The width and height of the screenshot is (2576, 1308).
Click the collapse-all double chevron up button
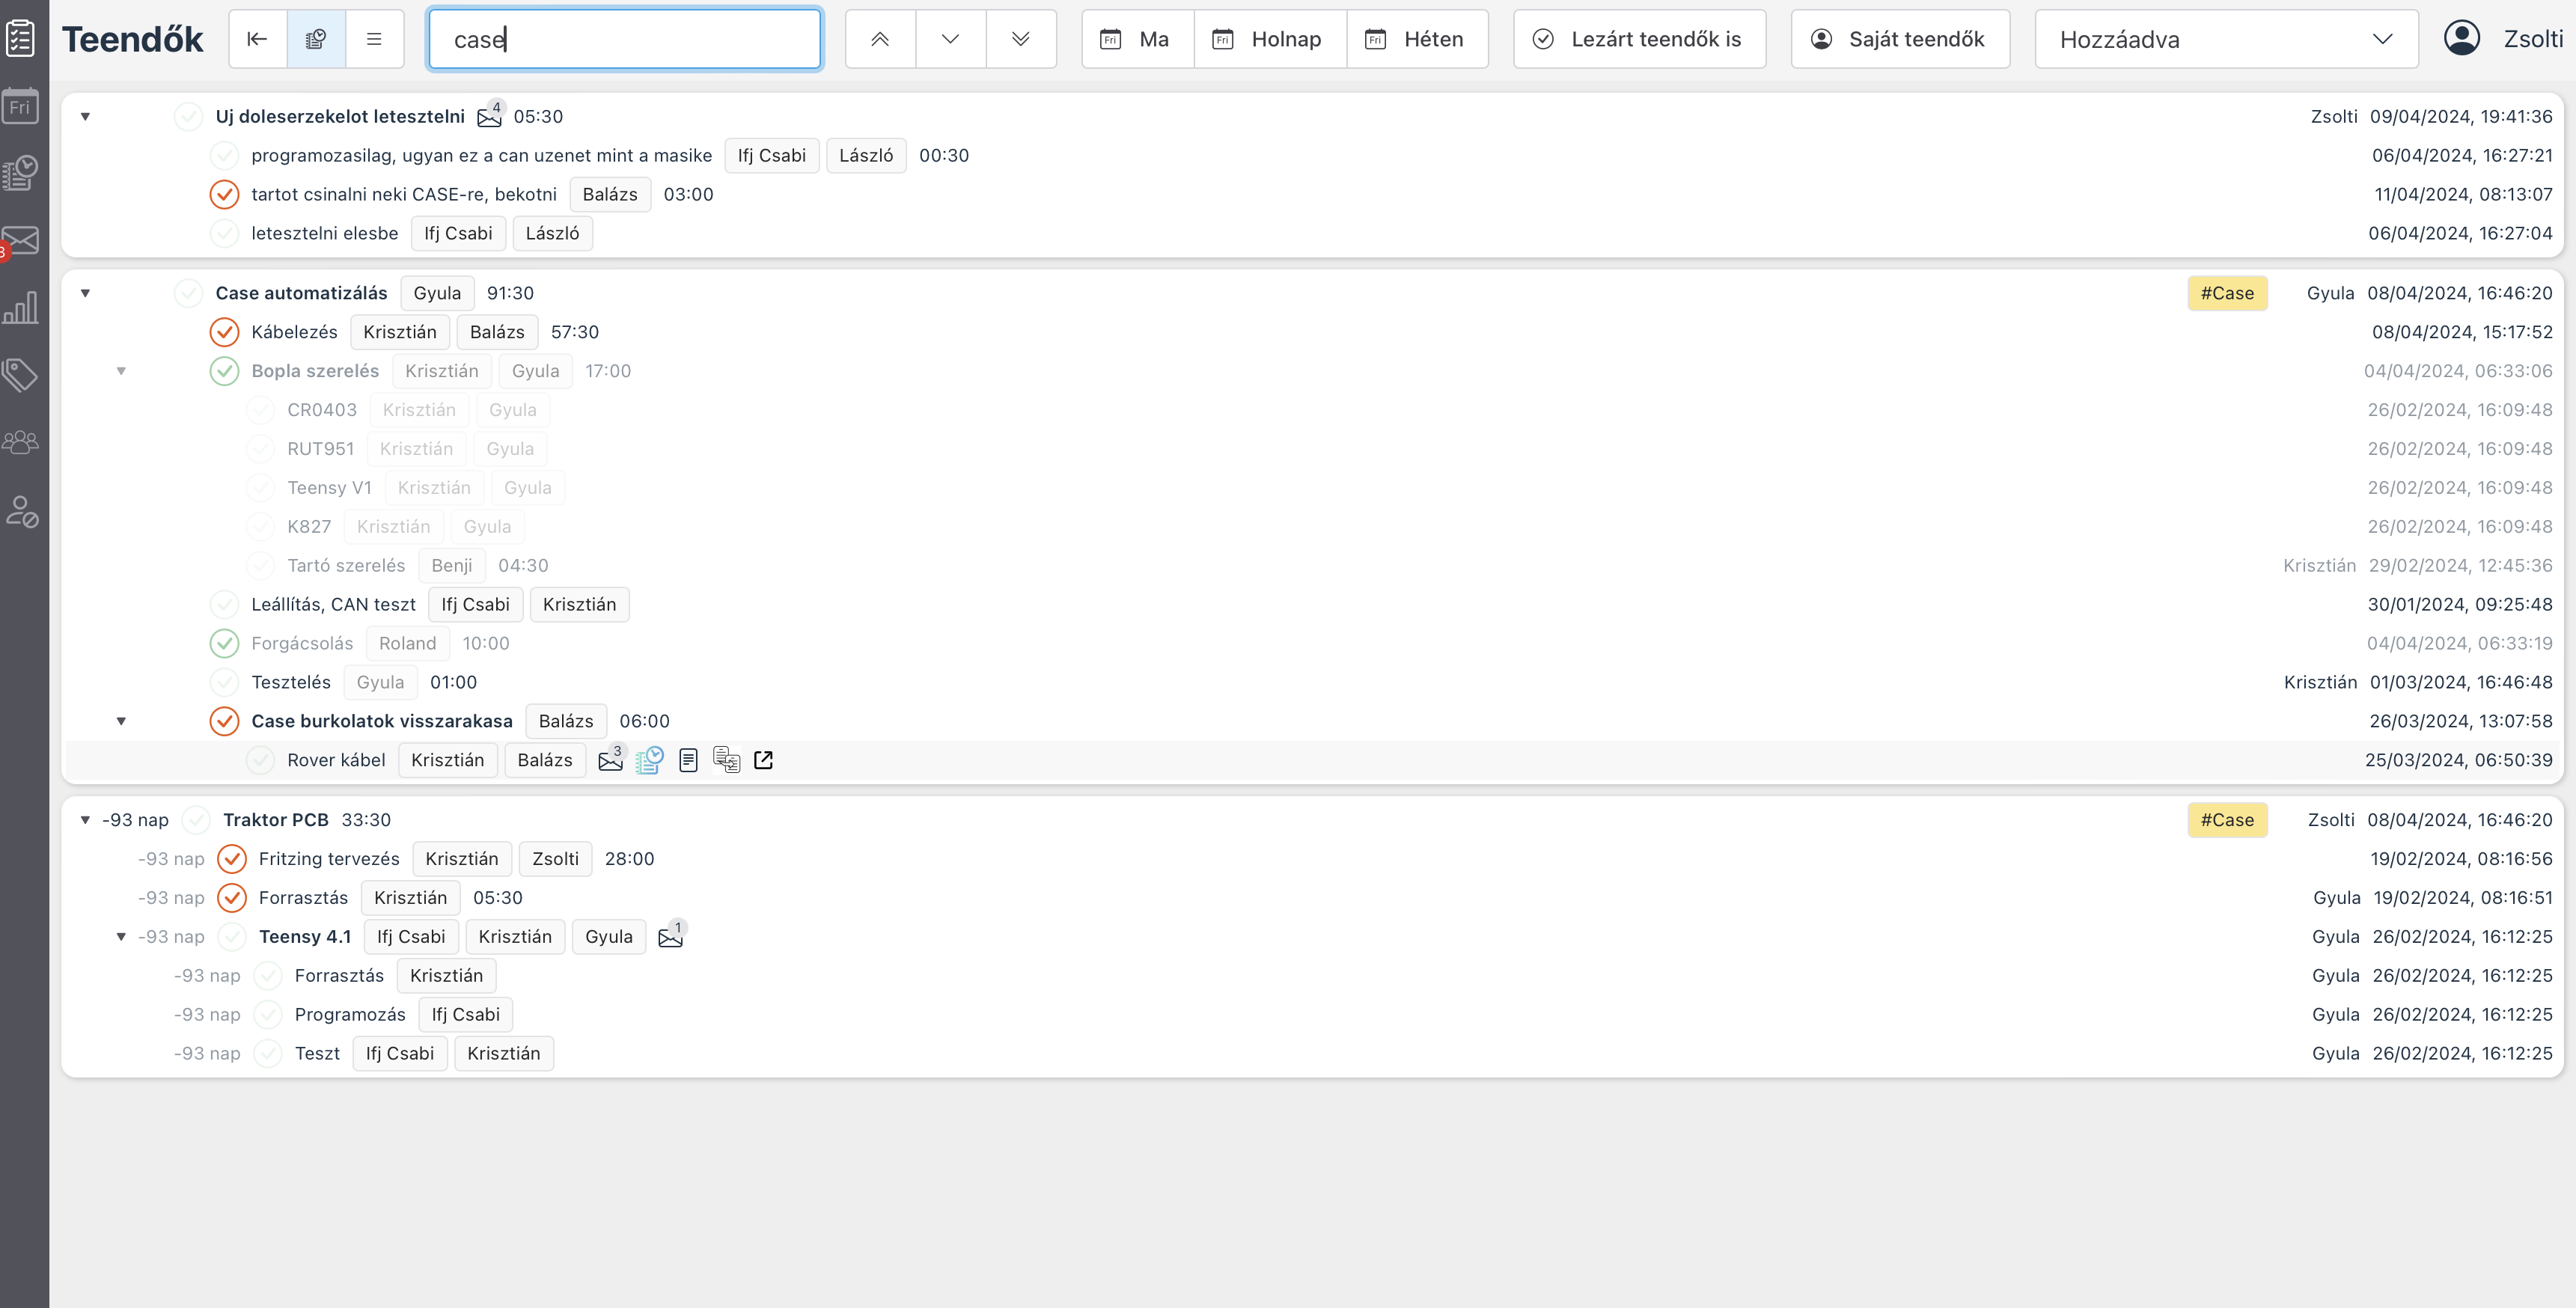pos(880,39)
